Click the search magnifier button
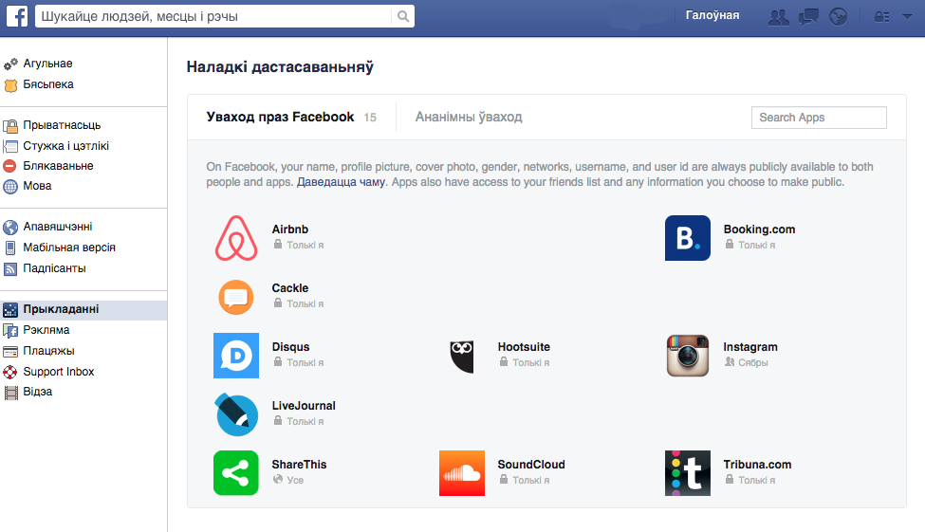 pyautogui.click(x=403, y=16)
